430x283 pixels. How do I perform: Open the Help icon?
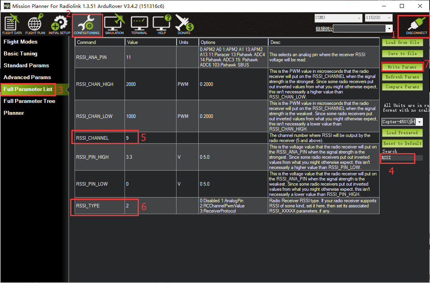coord(162,25)
